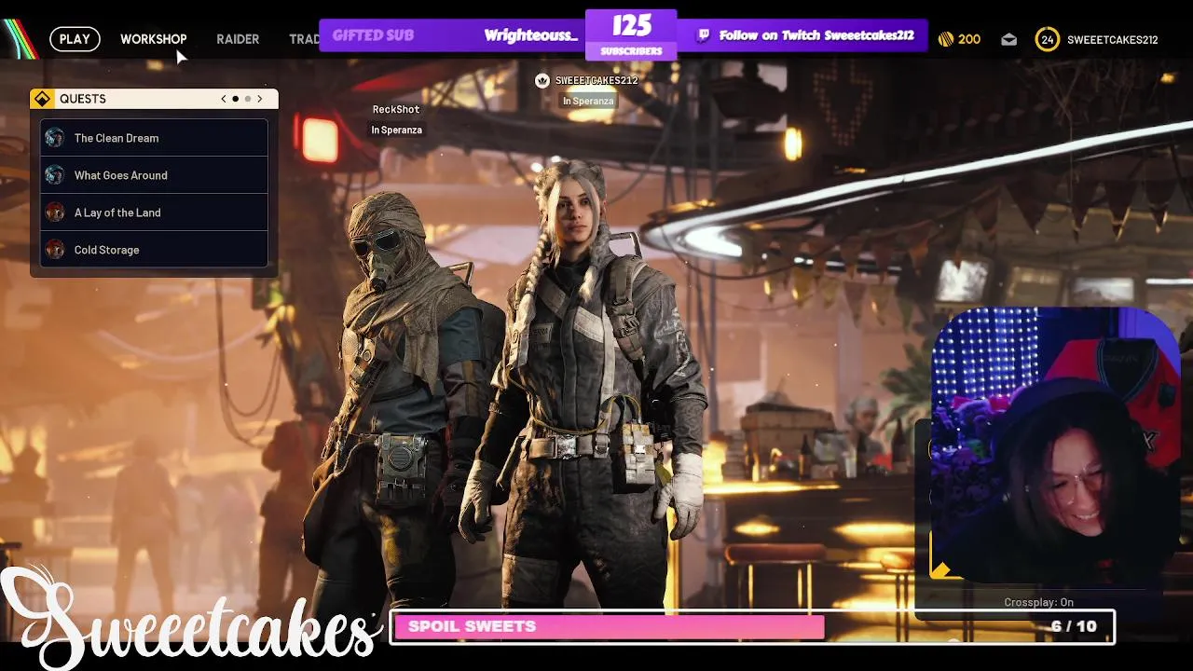This screenshot has width=1193, height=671.
Task: Click the Crossplay: On label
Action: pos(1038,603)
